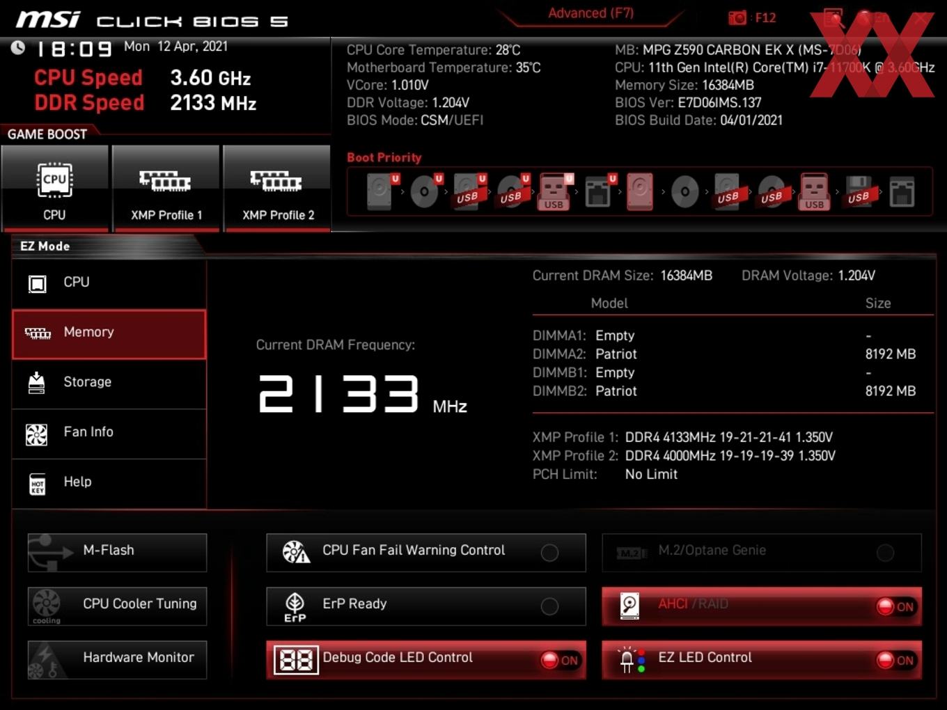The width and height of the screenshot is (947, 710).
Task: Click the clock icon beside the time
Action: [18, 47]
